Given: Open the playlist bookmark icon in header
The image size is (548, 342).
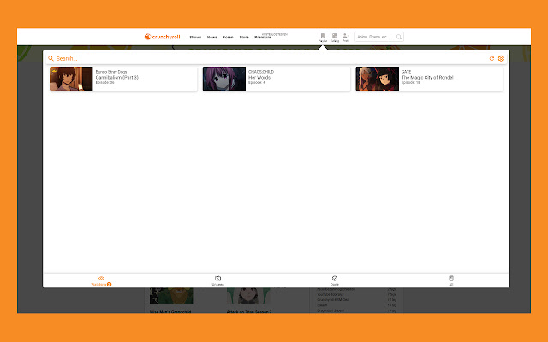Looking at the screenshot, I should coord(323,38).
